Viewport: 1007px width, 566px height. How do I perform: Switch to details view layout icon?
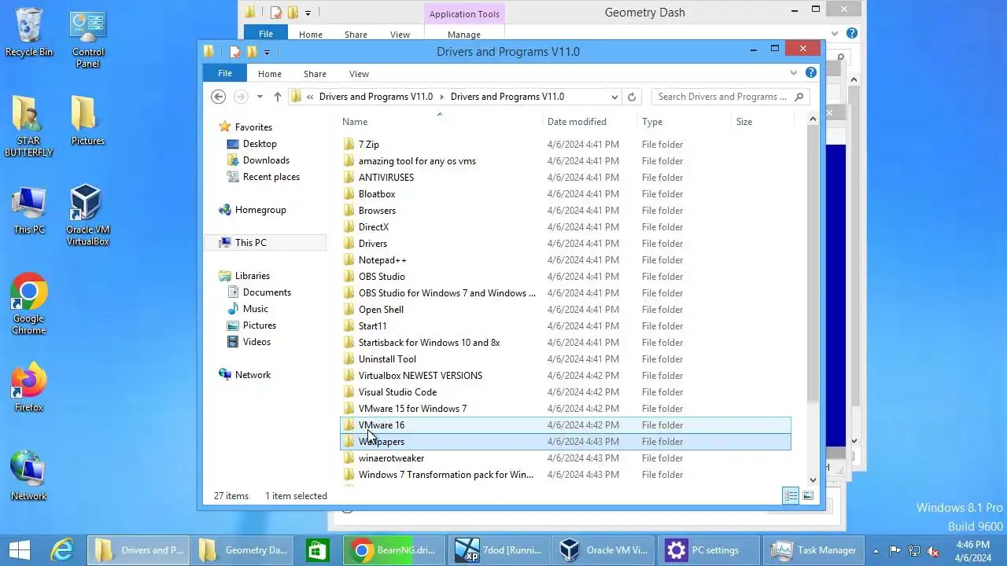tap(790, 496)
